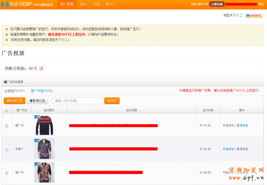The image size is (267, 185).
Task: Click the 请输入宝贝标题 search input field
Action: 78,101
